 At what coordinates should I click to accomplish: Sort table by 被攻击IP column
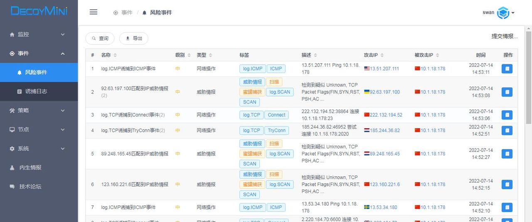pos(437,55)
